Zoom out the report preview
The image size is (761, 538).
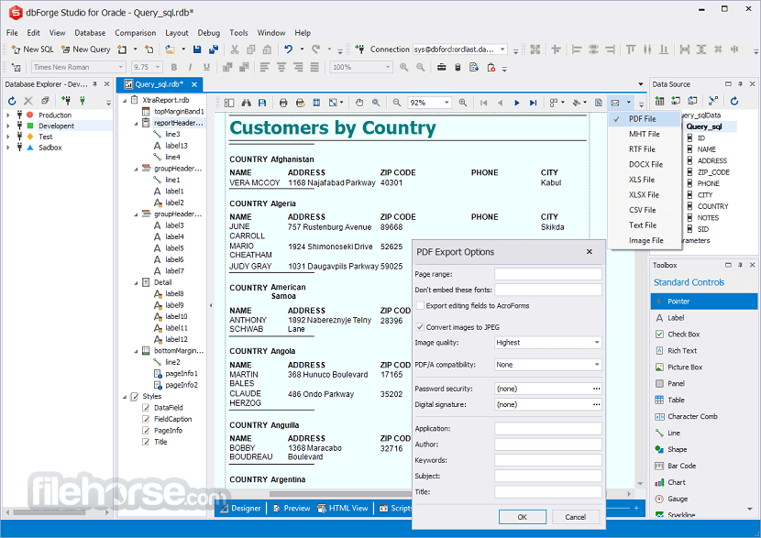397,103
